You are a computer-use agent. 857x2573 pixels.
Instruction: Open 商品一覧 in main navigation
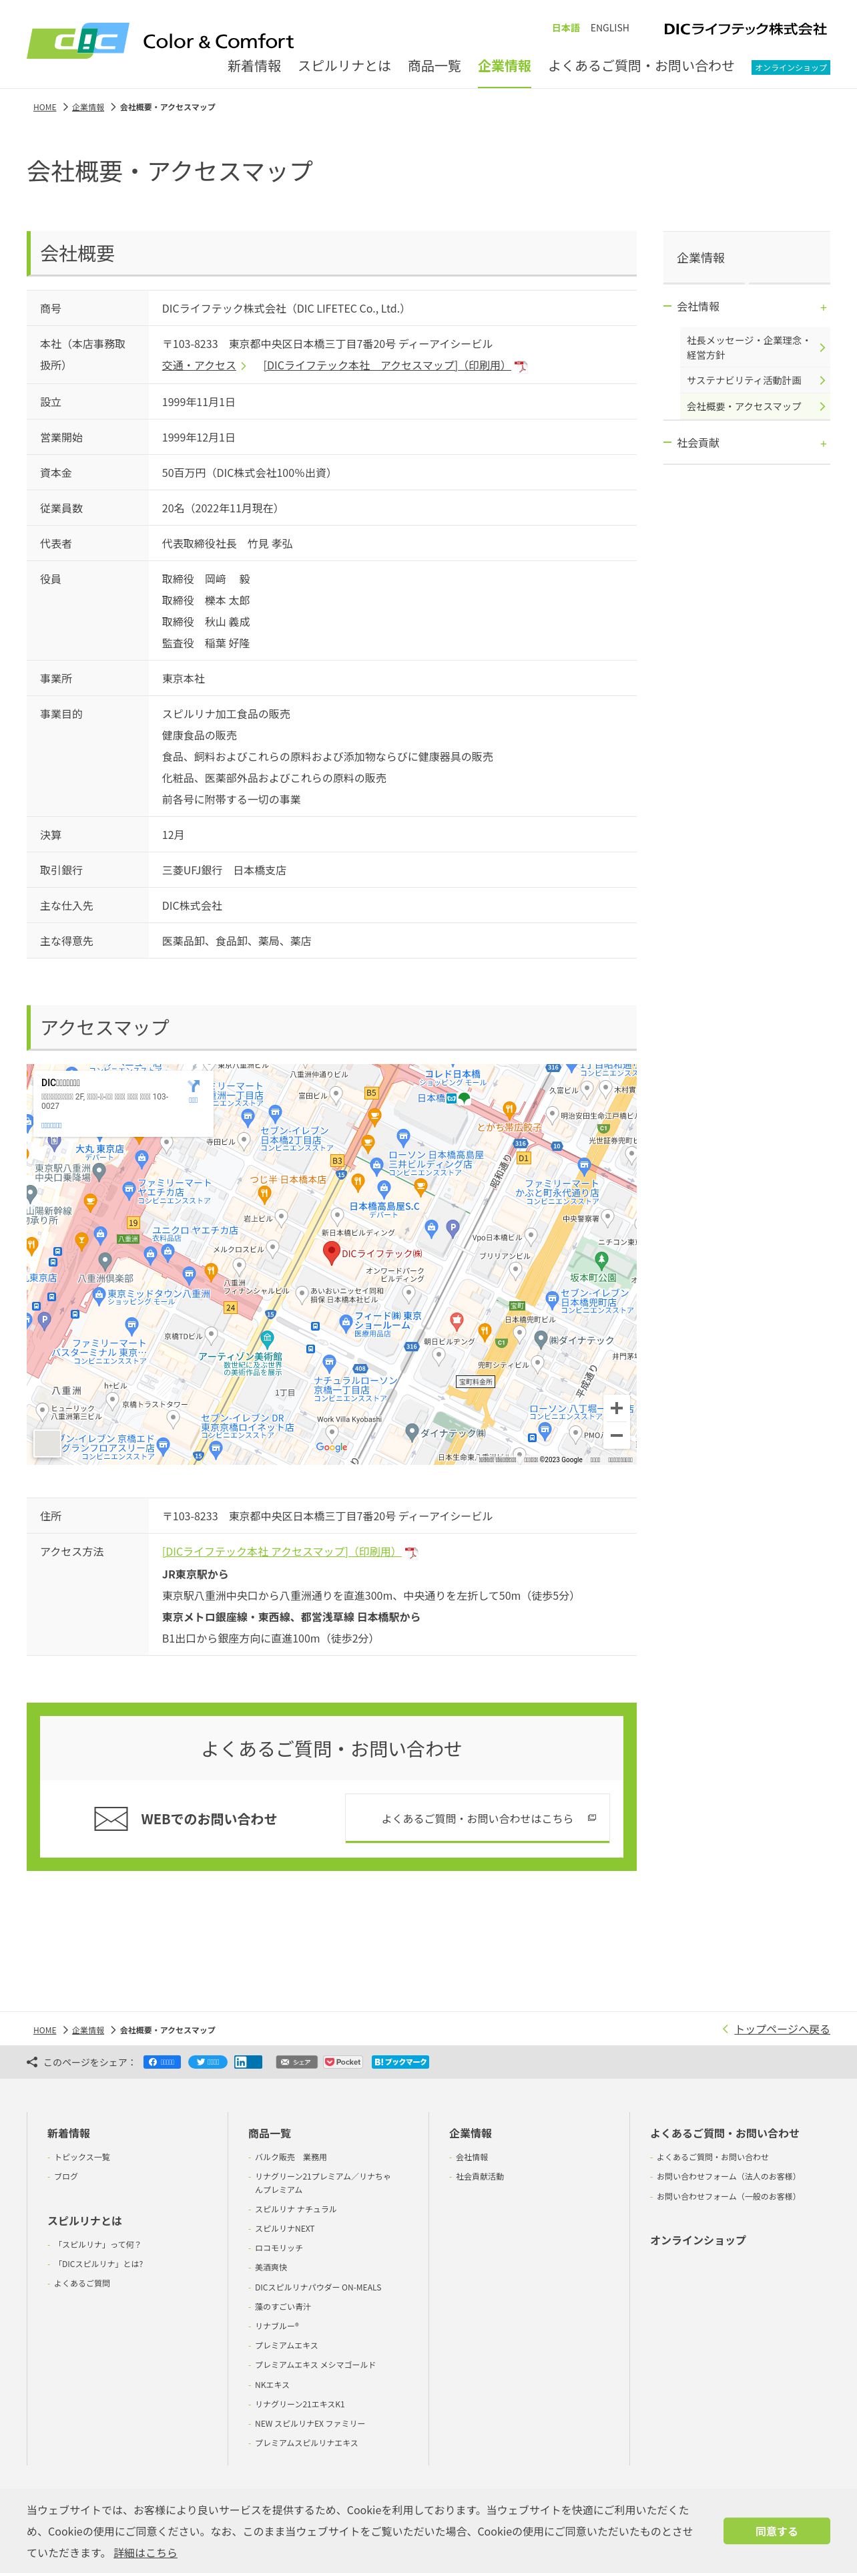tap(434, 66)
